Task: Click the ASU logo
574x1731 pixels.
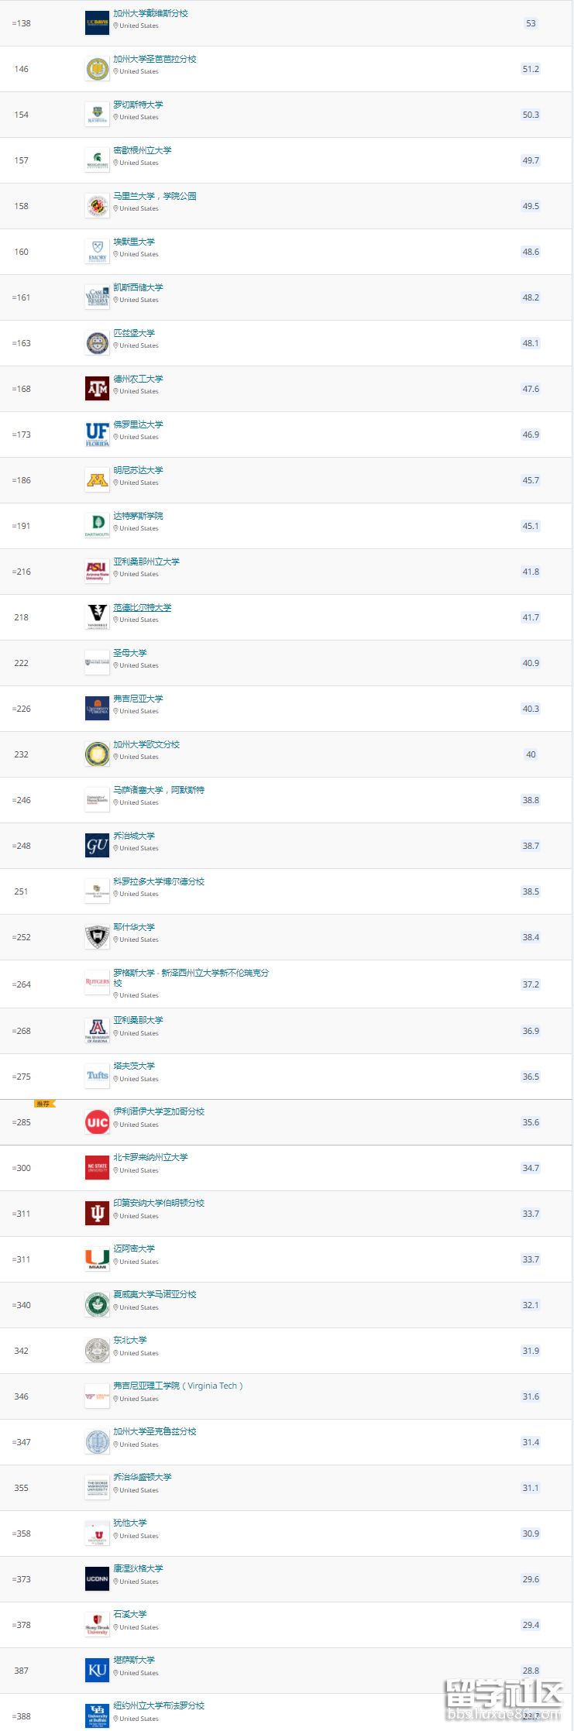Action: [97, 572]
